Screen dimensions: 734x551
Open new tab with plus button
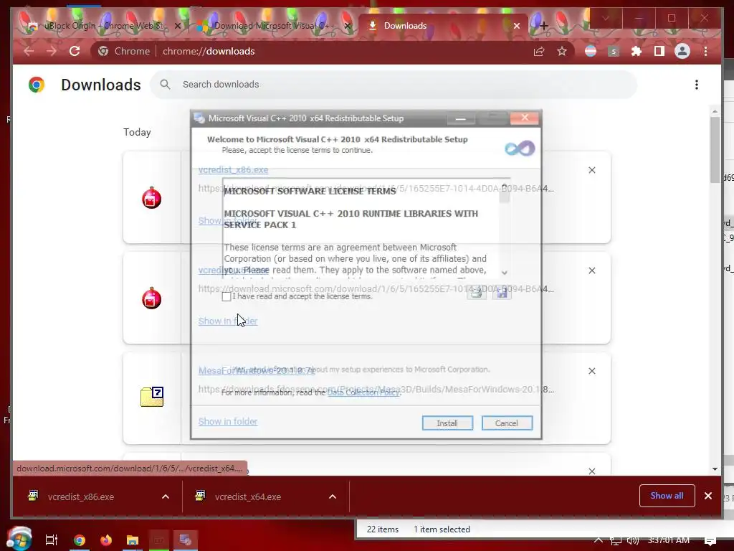[543, 26]
